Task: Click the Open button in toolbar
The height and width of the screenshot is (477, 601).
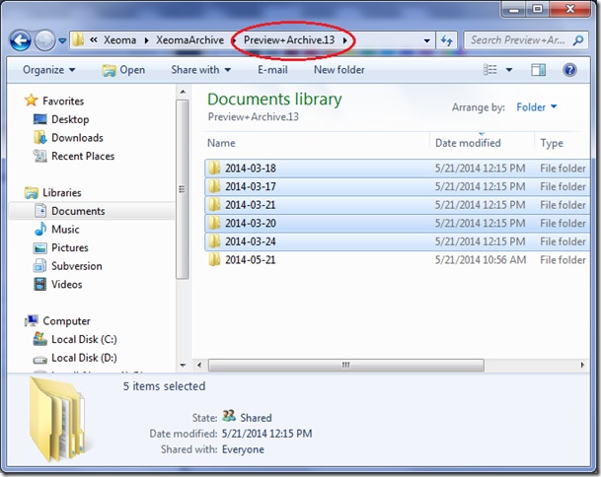Action: (x=123, y=70)
